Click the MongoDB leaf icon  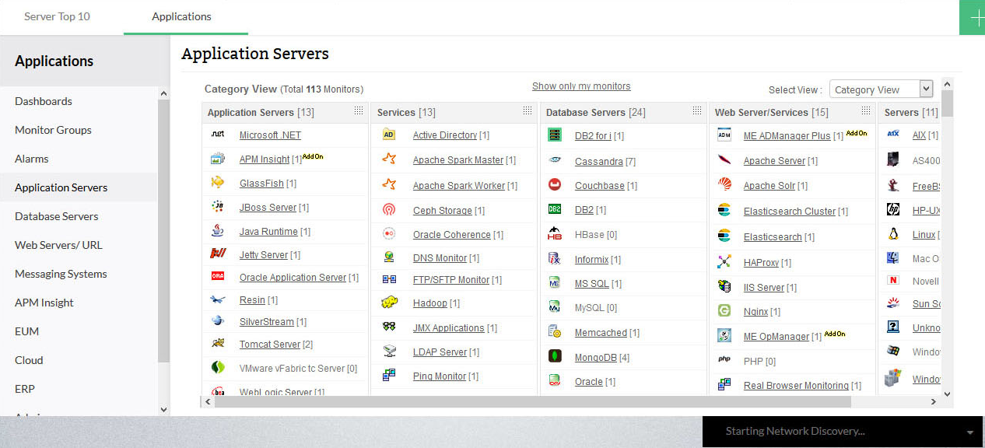tap(554, 357)
